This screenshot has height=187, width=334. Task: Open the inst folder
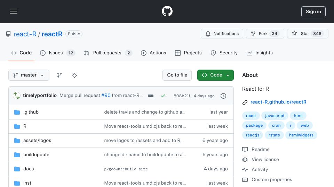(x=27, y=183)
